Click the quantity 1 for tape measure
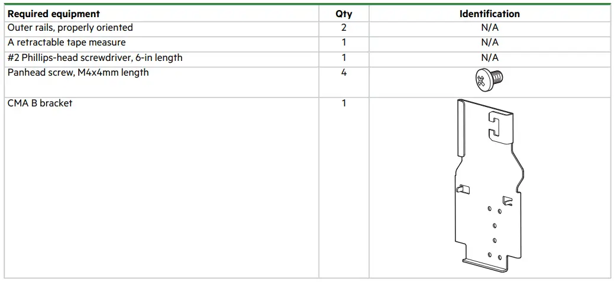This screenshot has height=282, width=614. click(344, 43)
